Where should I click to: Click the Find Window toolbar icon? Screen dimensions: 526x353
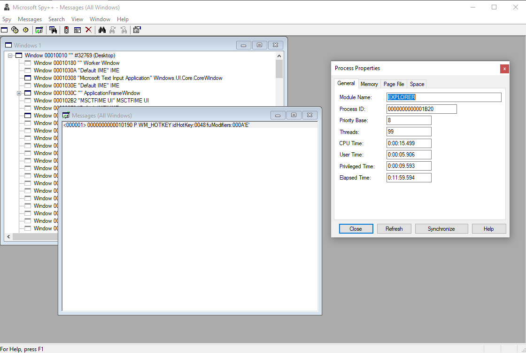pyautogui.click(x=53, y=30)
